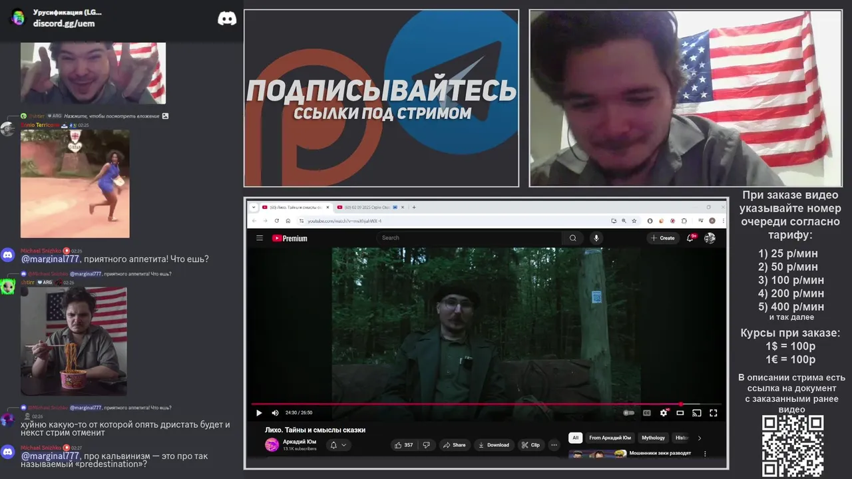The height and width of the screenshot is (479, 852).
Task: Click the YouTube Premium logo
Action: point(290,238)
